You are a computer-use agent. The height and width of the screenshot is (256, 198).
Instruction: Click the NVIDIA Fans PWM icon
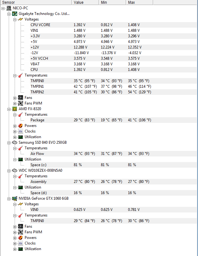pos(21,232)
